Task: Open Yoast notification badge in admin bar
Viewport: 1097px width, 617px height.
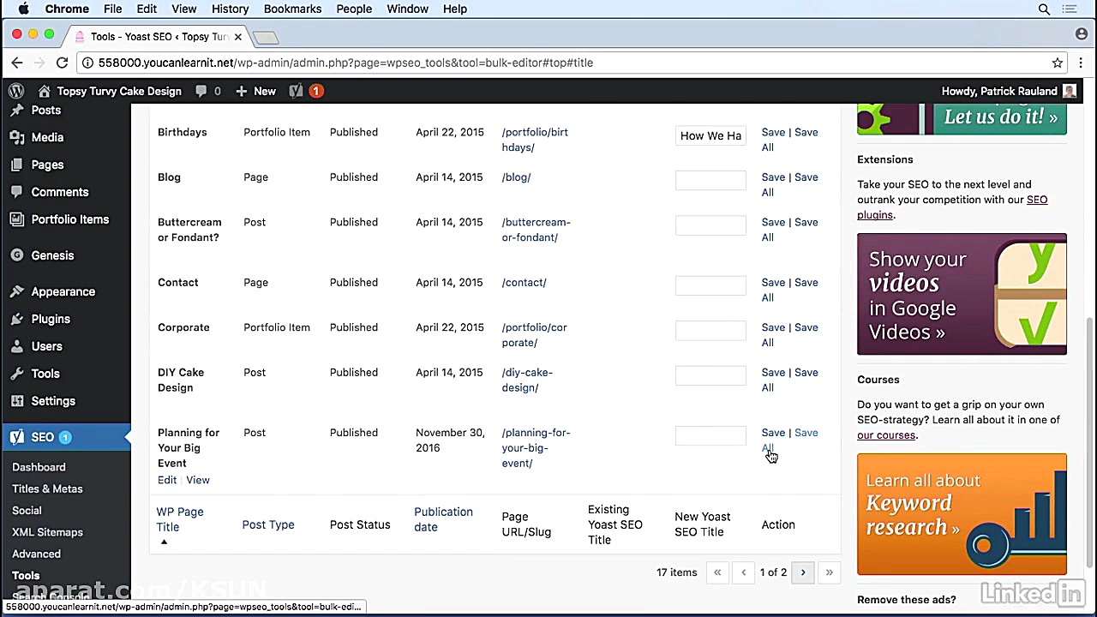Action: click(x=316, y=91)
